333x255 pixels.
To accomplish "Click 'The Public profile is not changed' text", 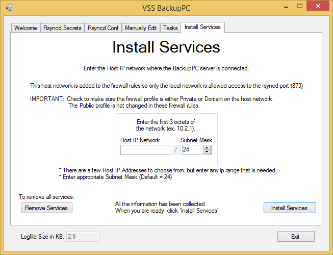I will (x=134, y=106).
